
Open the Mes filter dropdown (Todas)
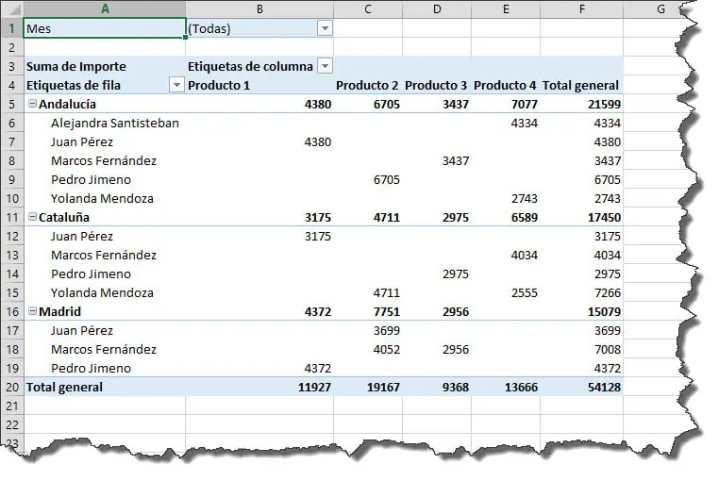325,28
